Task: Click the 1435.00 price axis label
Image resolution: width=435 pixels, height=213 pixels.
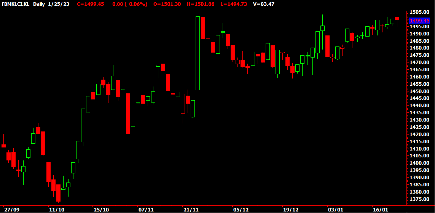Action: pos(420,113)
